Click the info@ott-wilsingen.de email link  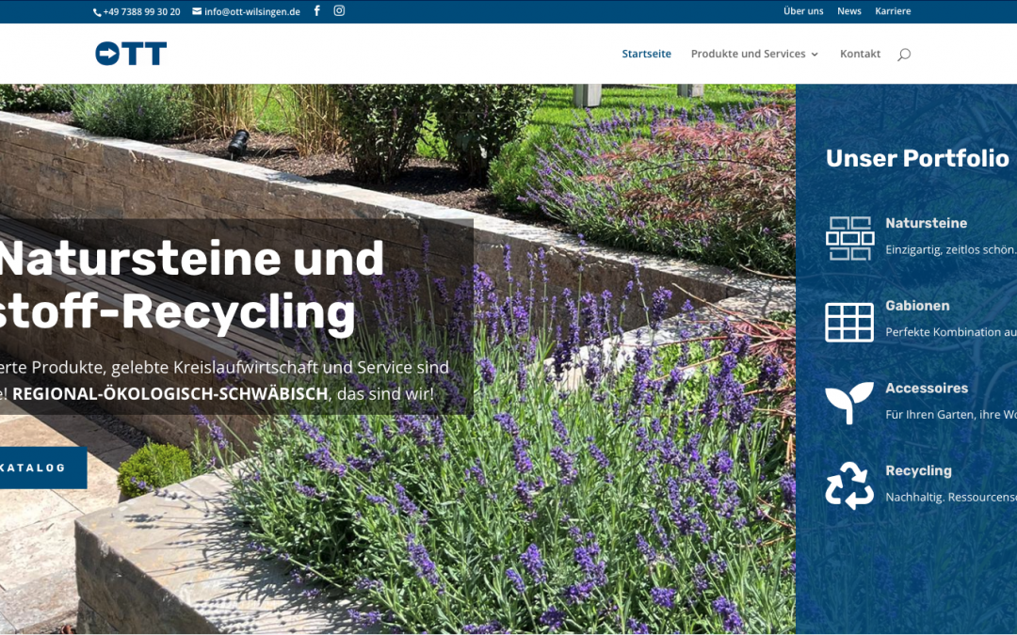(247, 11)
